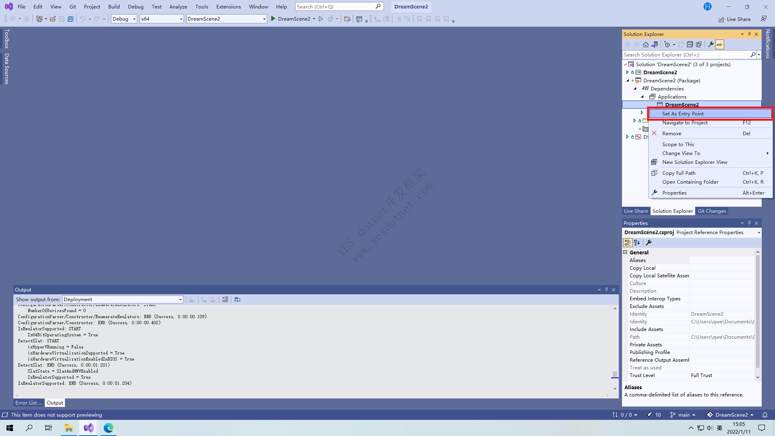
Task: Click Show All Files icon in Solution Explorer
Action: click(699, 45)
